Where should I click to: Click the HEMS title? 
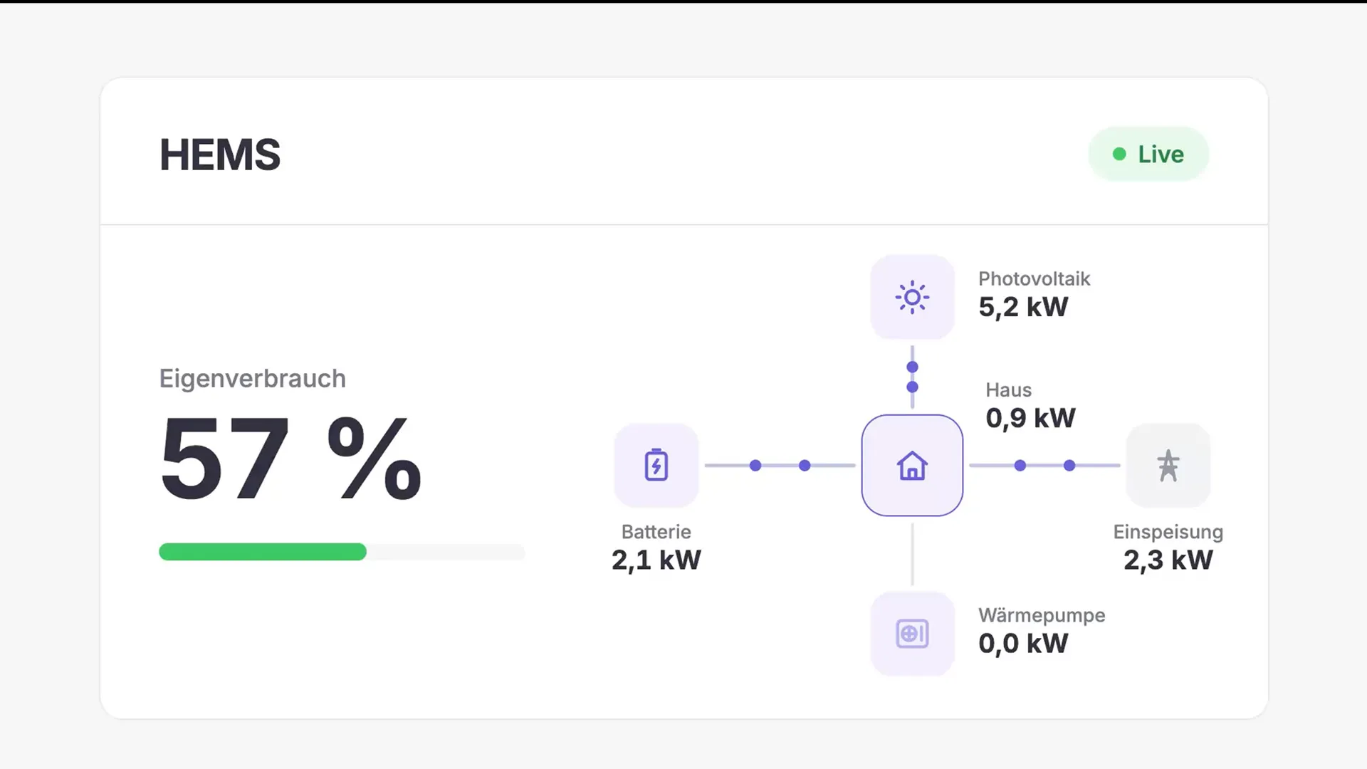(220, 155)
